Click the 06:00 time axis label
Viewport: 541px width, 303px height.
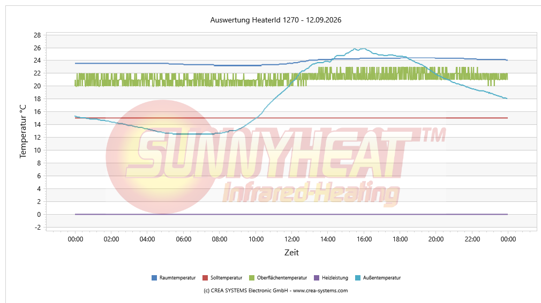(x=184, y=239)
